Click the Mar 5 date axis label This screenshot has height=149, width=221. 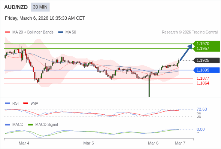coord(88,143)
